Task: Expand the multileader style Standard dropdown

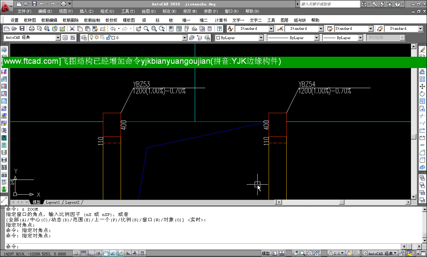Action: pyautogui.click(x=421, y=29)
